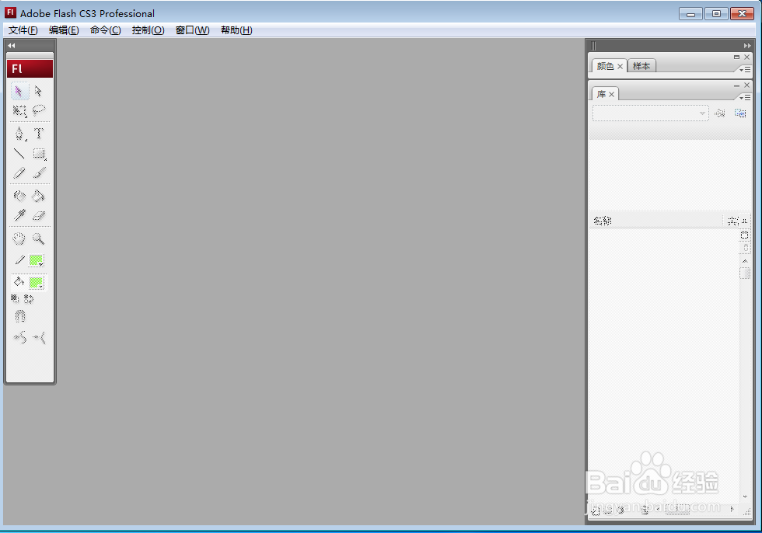Switch library to narrow view
Image resolution: width=762 pixels, height=533 pixels.
pos(746,248)
